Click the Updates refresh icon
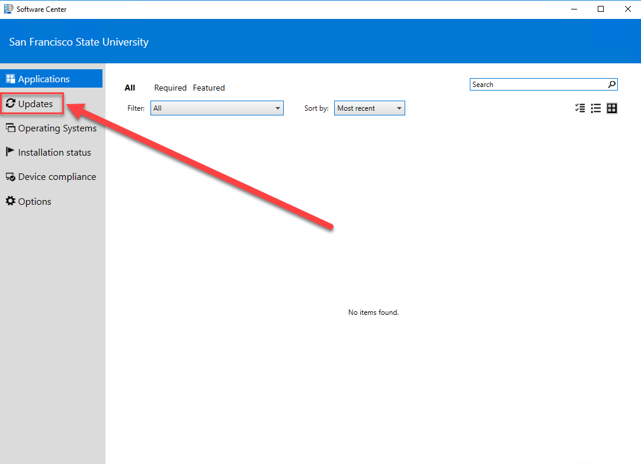This screenshot has height=464, width=641. pos(10,104)
